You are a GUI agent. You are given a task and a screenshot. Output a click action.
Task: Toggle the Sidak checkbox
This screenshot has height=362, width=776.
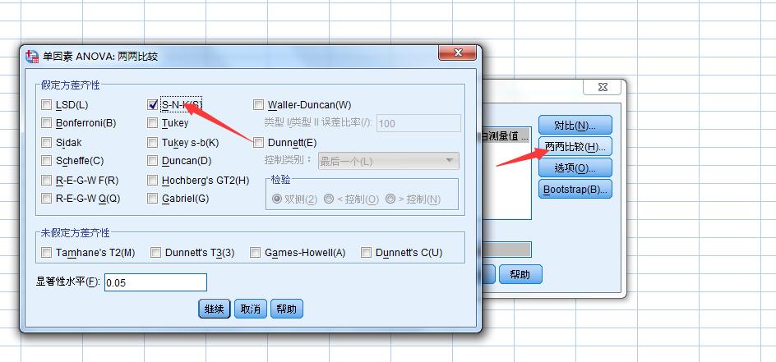pos(47,143)
